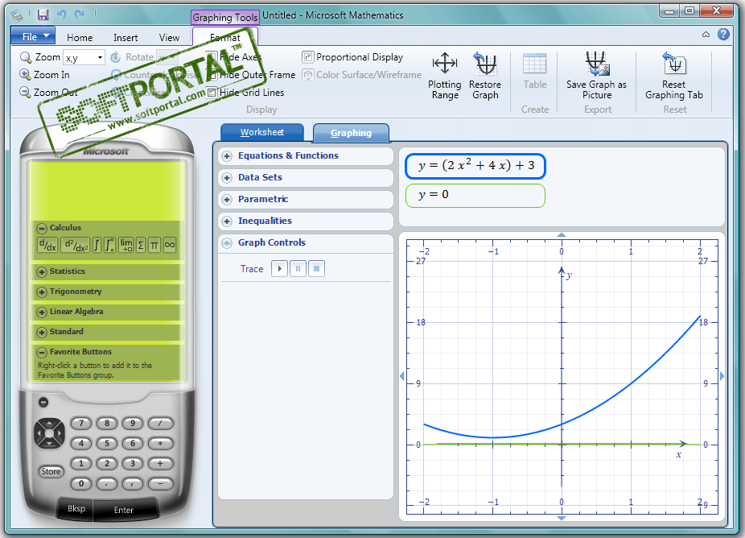Viewport: 745px width, 538px height.
Task: Click the 7 key on keypad
Action: coord(81,424)
